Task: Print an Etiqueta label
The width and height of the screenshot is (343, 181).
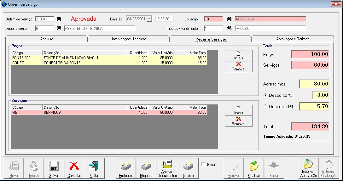Action: coord(146,166)
